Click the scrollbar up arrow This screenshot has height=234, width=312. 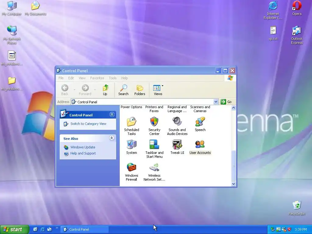[x=233, y=108]
